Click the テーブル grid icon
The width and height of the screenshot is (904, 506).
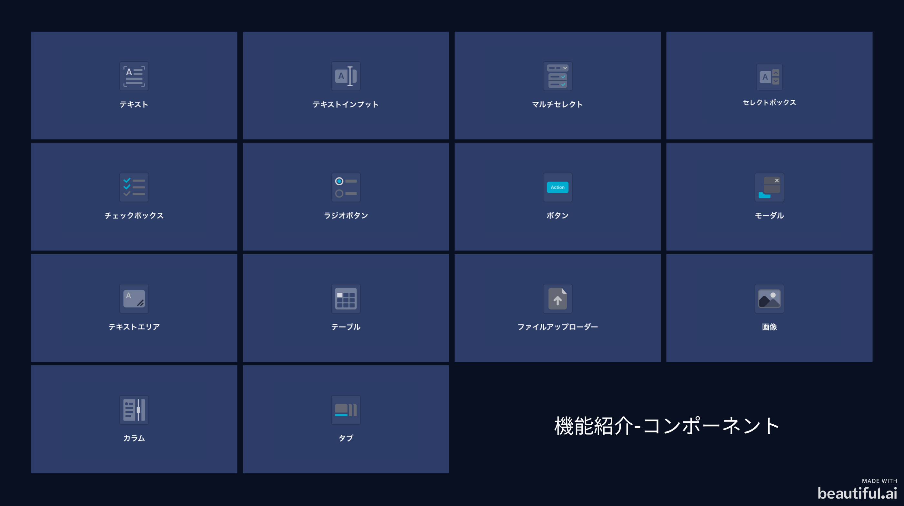pos(346,299)
